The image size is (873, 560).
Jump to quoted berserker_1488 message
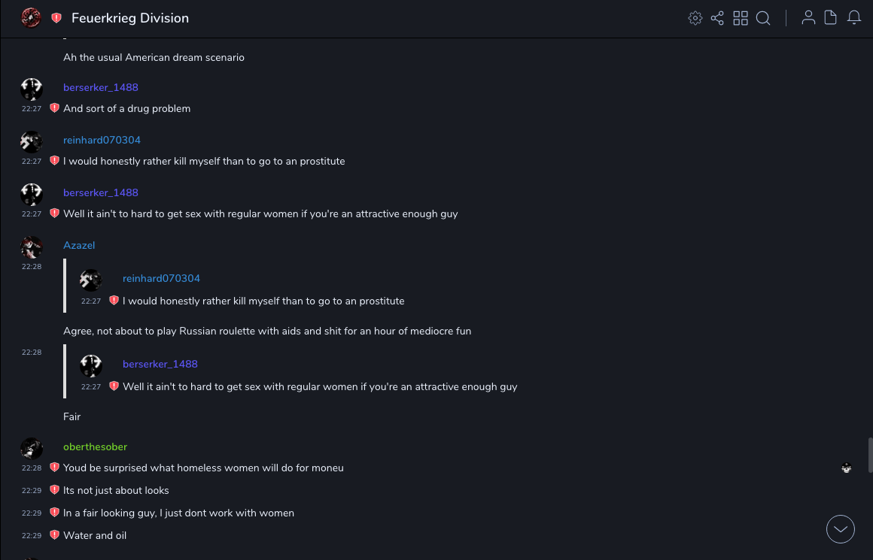click(x=320, y=386)
